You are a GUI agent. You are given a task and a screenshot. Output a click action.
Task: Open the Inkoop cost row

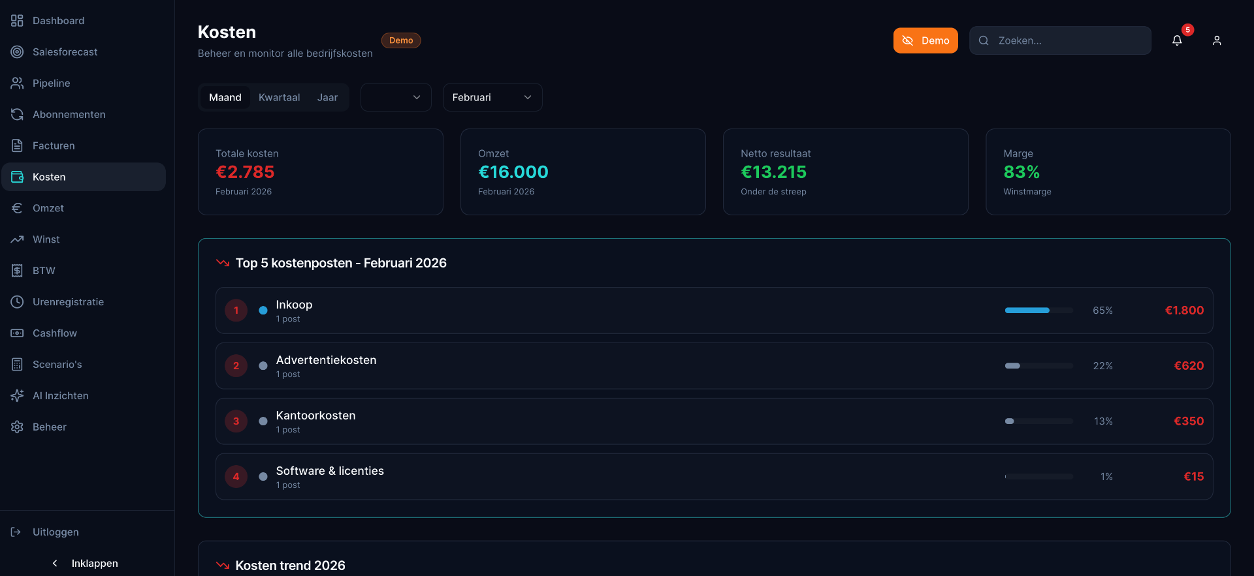tap(715, 311)
